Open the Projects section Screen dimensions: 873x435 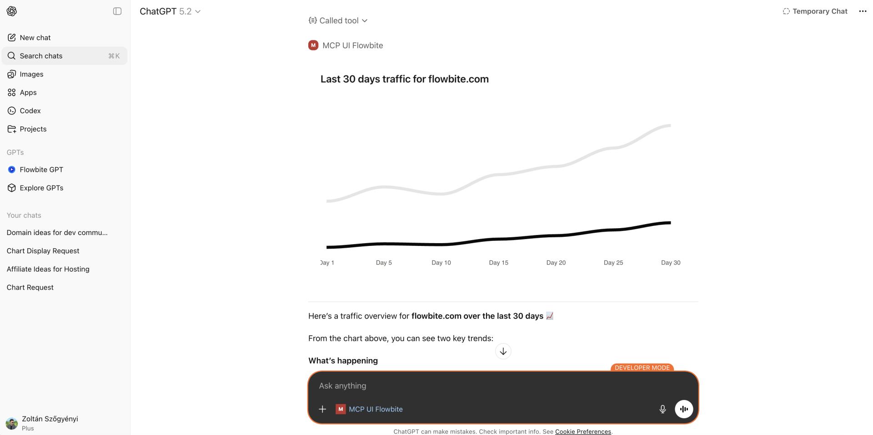[33, 129]
